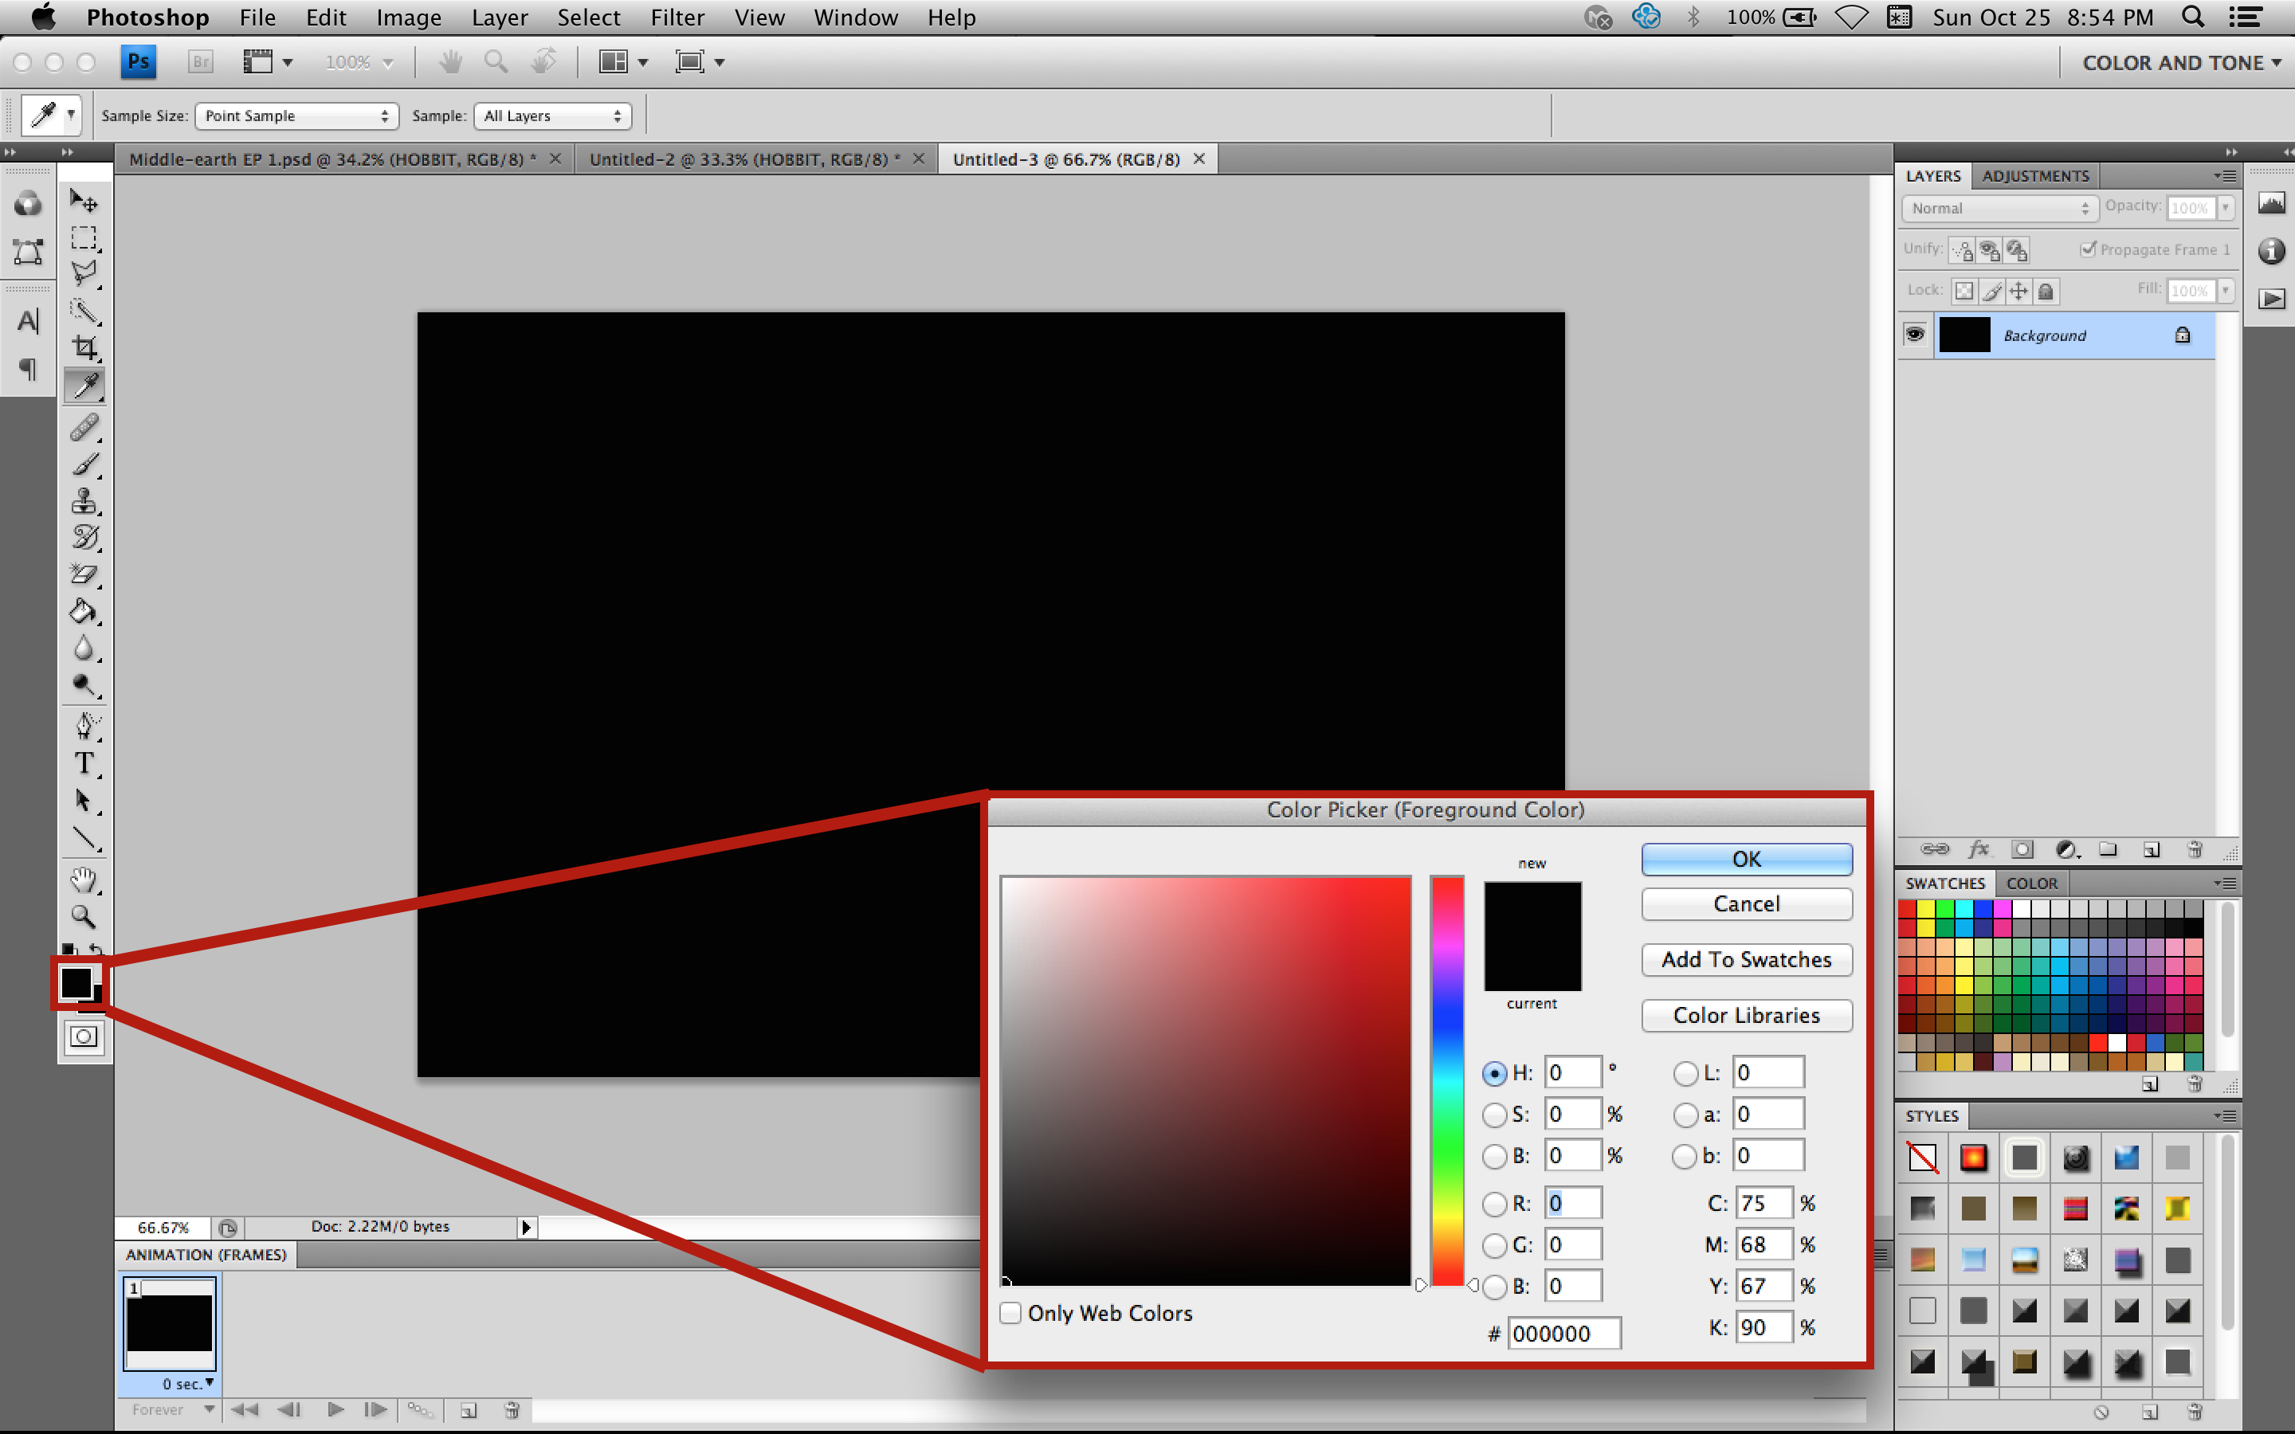Screen dimensions: 2295x1434
Task: Grab the Hand tool
Action: click(x=84, y=880)
